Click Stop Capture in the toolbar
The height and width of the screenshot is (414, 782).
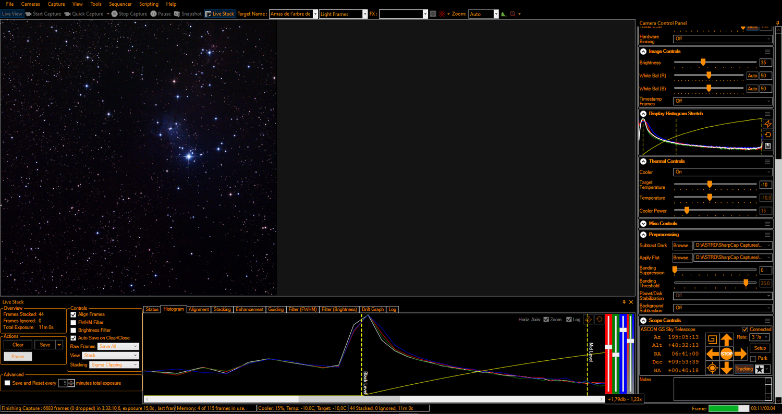click(129, 14)
